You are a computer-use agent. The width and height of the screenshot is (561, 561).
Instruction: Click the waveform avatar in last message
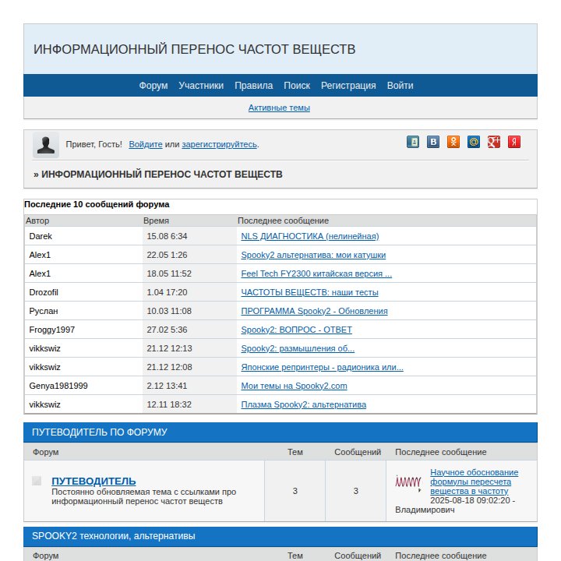(x=408, y=483)
